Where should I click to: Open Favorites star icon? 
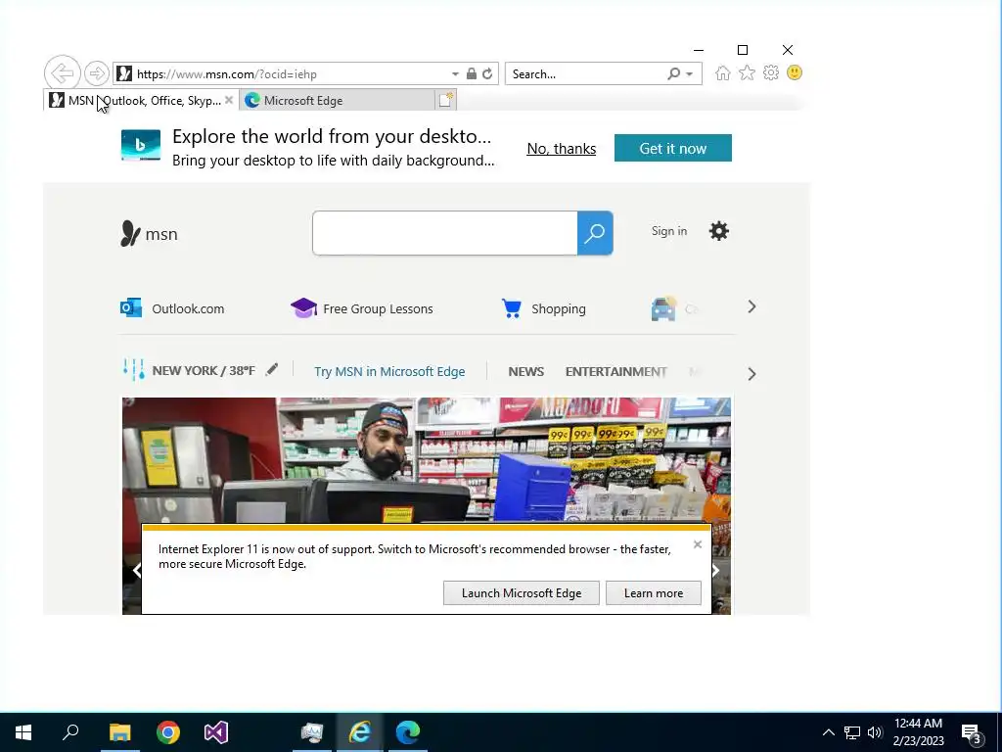coord(747,72)
